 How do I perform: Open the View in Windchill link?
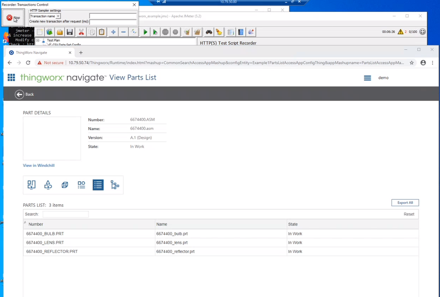(x=39, y=165)
